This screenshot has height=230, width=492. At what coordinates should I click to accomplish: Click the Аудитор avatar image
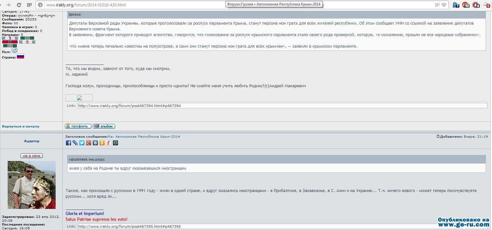[32, 185]
